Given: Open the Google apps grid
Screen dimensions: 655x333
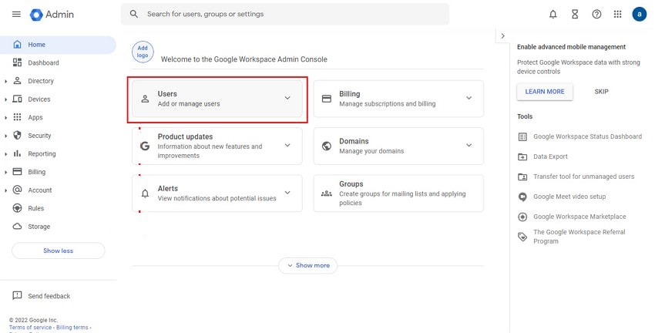Looking at the screenshot, I should click(617, 15).
